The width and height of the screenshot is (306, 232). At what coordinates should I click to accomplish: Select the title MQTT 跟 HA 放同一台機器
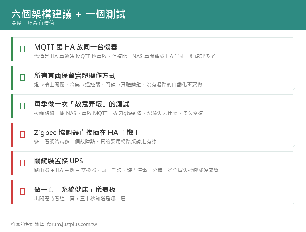[75, 47]
